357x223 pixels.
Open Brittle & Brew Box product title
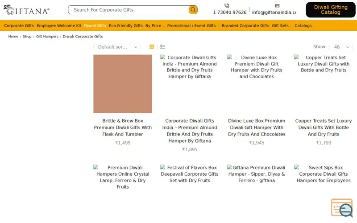(x=123, y=128)
